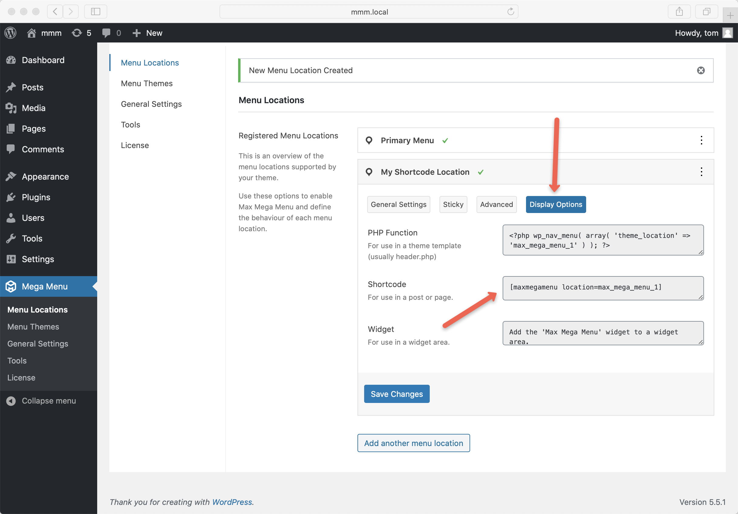Image resolution: width=738 pixels, height=514 pixels.
Task: Click Add another menu location
Action: coord(413,443)
